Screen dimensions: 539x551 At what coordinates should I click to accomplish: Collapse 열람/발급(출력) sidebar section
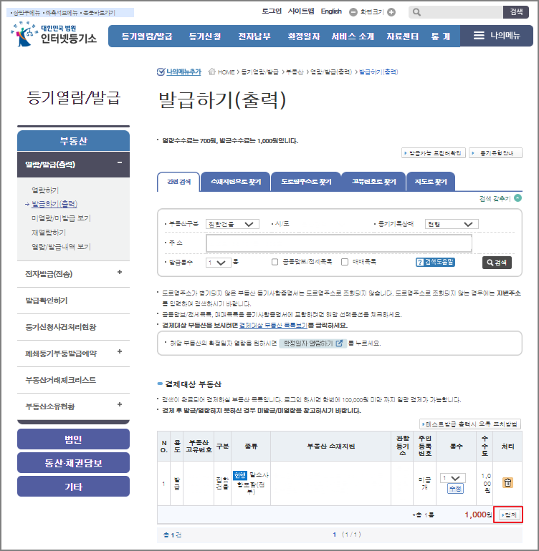(x=120, y=162)
